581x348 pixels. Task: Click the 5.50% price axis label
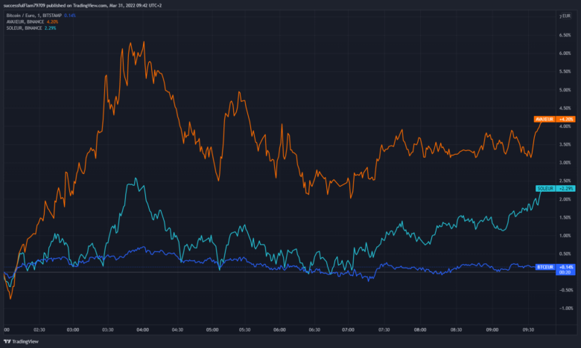(x=565, y=71)
